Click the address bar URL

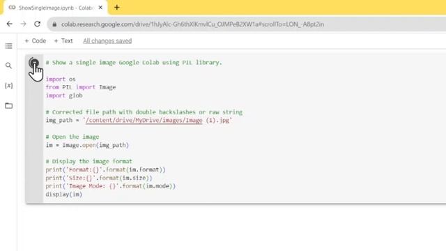pyautogui.click(x=192, y=24)
